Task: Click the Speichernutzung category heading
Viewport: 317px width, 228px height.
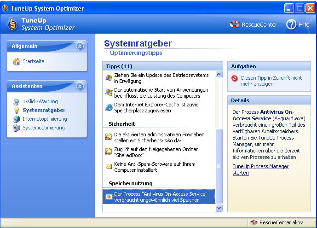Action: click(130, 183)
